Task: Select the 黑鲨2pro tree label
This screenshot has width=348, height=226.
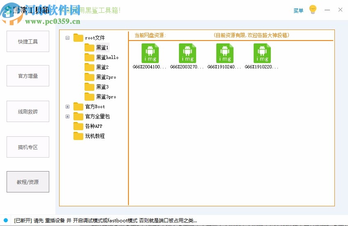Action: tap(106, 77)
